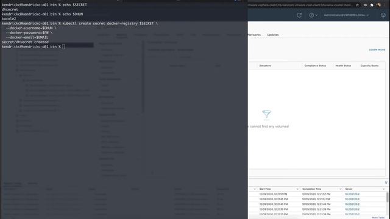Click the 'secret/dhsecret created' terminal output
390x219 pixels.
pos(25,42)
